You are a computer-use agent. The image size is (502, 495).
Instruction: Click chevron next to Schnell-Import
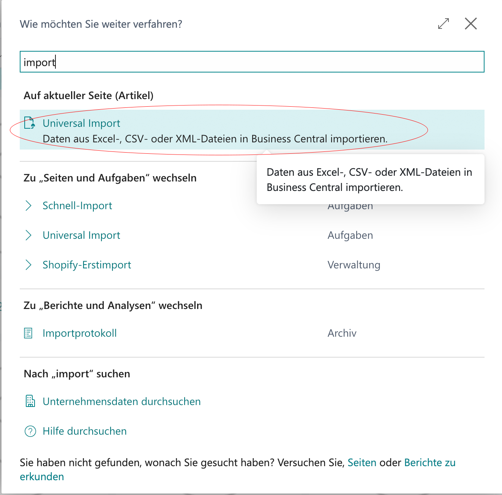coord(28,206)
